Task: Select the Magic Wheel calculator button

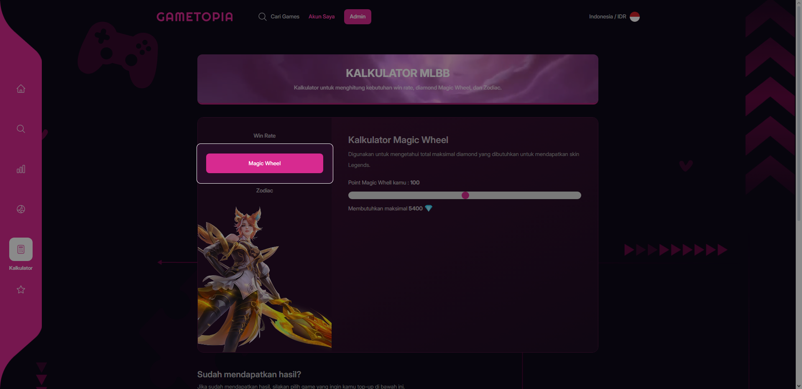Action: (x=265, y=163)
